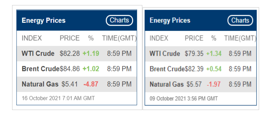Click the 09 October 2021 timestamp

tap(184, 99)
